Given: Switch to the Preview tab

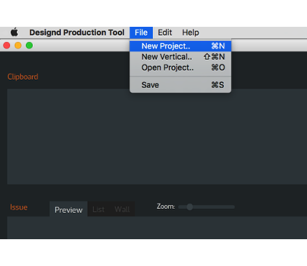Looking at the screenshot, I should [x=69, y=210].
